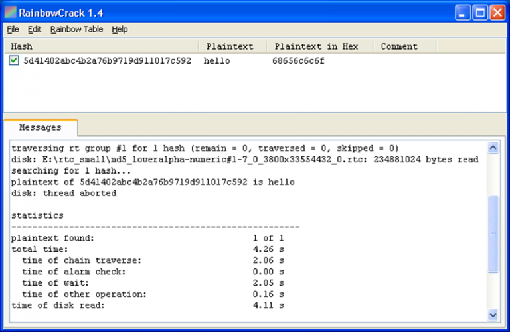
Task: Switch to the Messages tab
Action: click(x=40, y=127)
